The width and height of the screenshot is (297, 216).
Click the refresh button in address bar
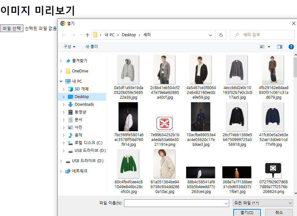(221, 35)
